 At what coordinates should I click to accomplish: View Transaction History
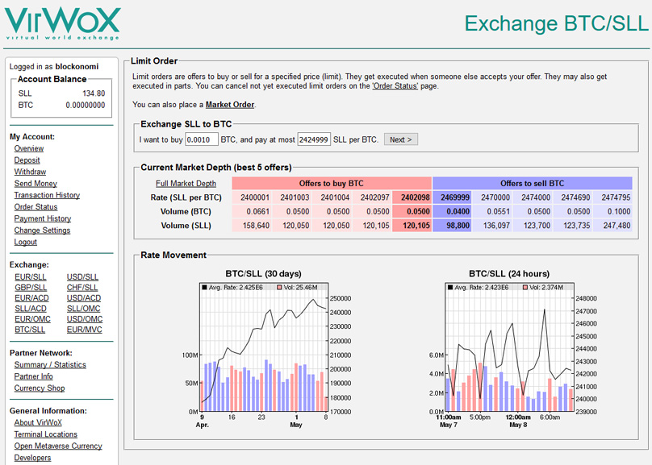[x=47, y=195]
